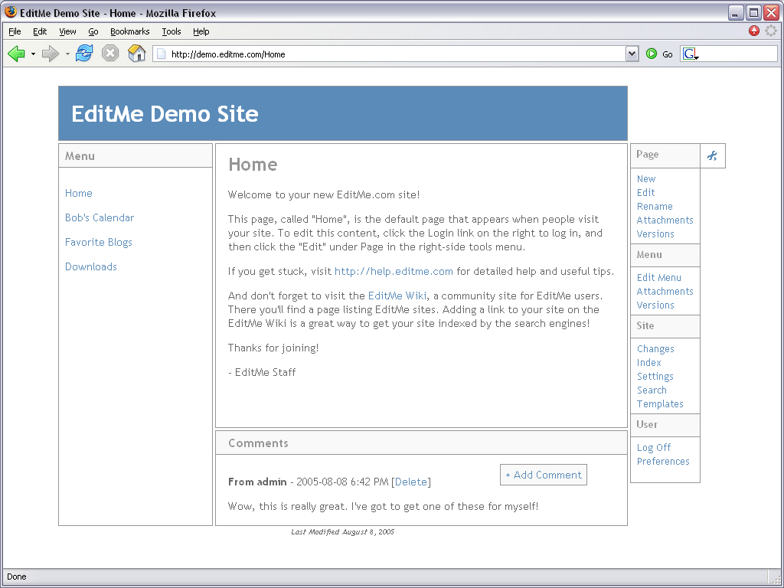Click the Edit Menu link
Image resolution: width=784 pixels, height=588 pixels.
pyautogui.click(x=658, y=277)
